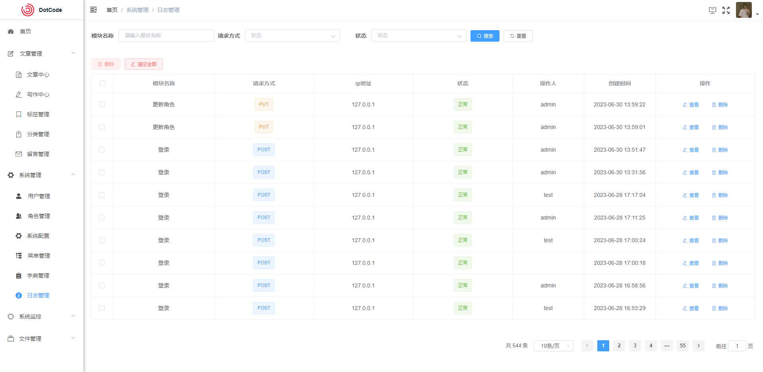Click the blue 搜索 button

tap(485, 36)
